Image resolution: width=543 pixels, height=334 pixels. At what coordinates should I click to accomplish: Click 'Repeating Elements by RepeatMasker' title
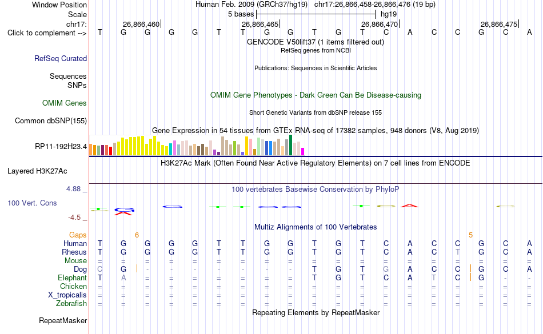(x=316, y=312)
